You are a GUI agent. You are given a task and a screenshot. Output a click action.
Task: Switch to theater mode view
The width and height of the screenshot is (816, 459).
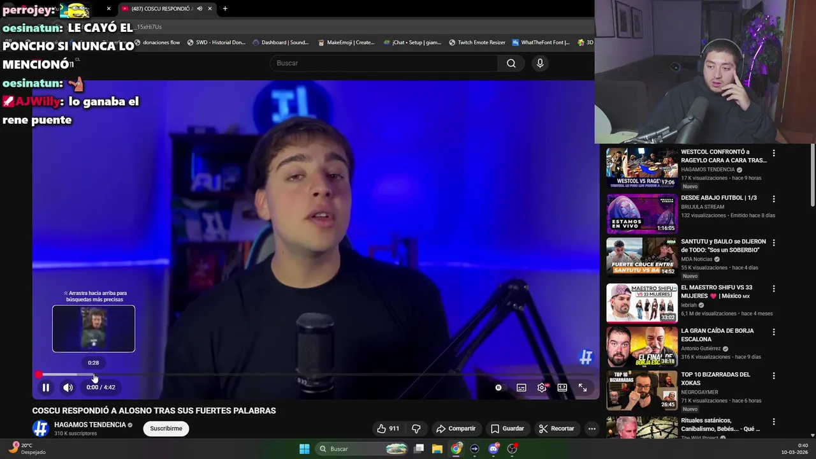[562, 387]
